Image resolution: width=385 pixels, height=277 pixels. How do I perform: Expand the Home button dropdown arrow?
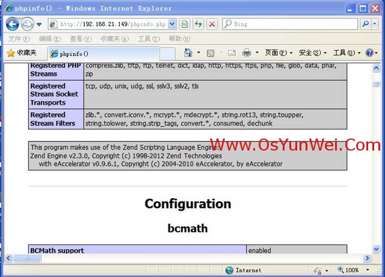(x=199, y=52)
